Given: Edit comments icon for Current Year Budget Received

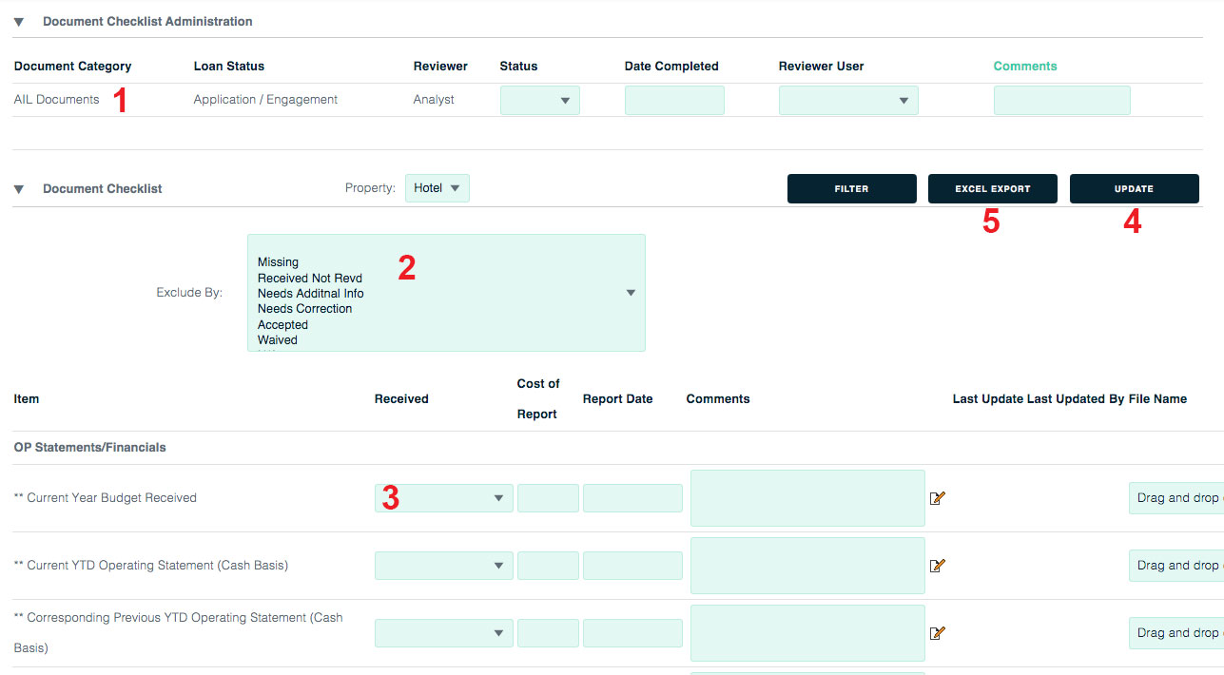Looking at the screenshot, I should click(938, 498).
